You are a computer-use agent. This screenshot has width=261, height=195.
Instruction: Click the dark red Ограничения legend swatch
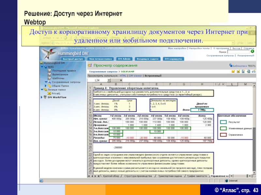click(x=223, y=135)
